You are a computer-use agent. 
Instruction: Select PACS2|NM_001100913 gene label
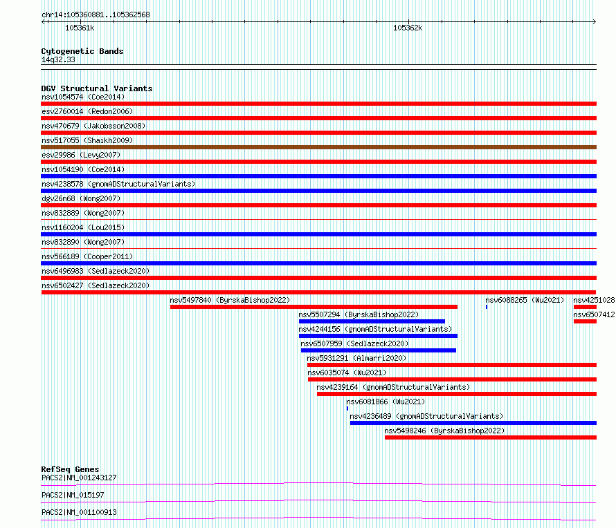(x=79, y=512)
